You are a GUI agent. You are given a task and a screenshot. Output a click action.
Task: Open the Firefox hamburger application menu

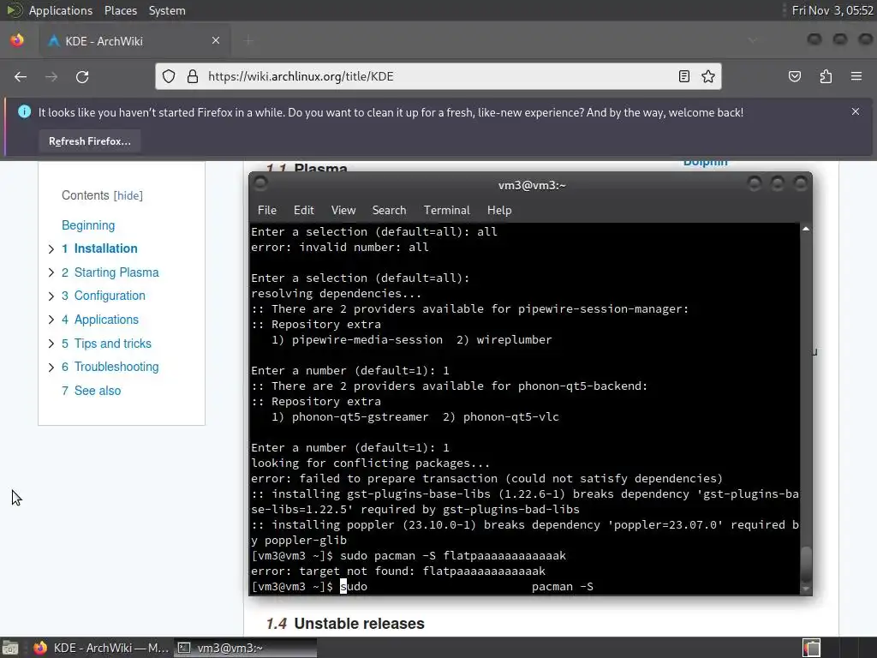point(856,76)
